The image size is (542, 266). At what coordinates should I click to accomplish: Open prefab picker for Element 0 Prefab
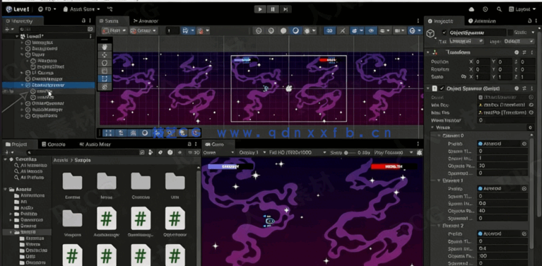524,144
